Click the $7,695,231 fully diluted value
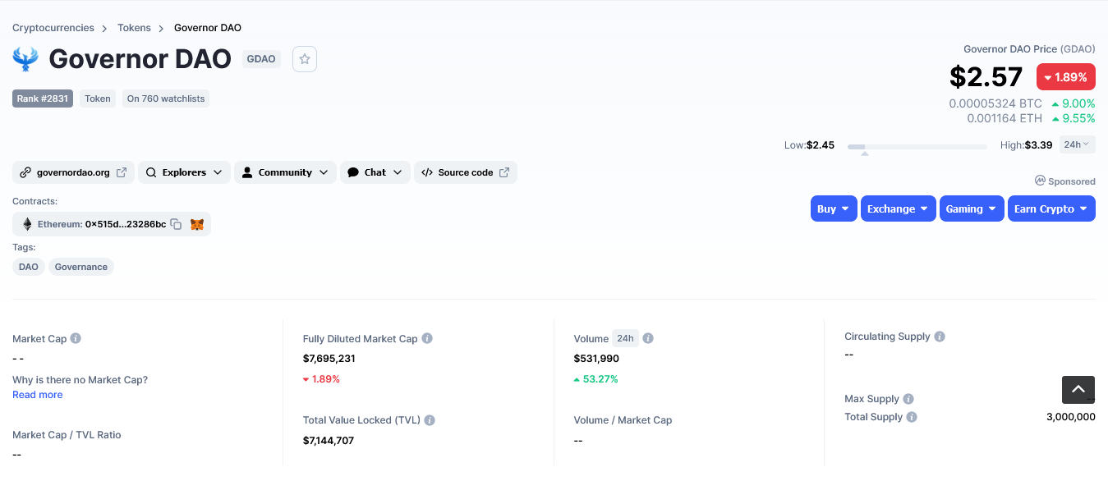Screen dimensions: 1108x481 [x=329, y=359]
